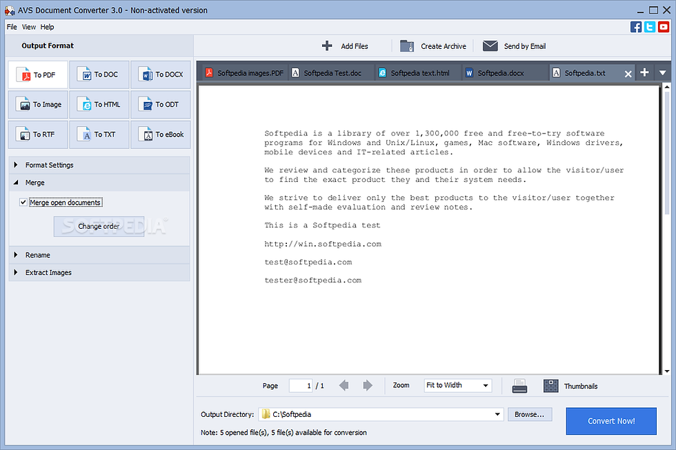Screen dimensions: 676x450
Task: Open the Help menu
Action: pos(48,27)
